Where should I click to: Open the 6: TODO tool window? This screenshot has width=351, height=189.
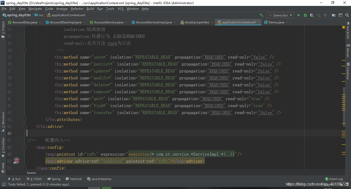coord(34,179)
